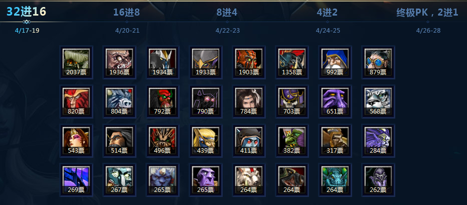Switch to the 16进8 round tab
This screenshot has width=467, height=205.
tap(126, 12)
